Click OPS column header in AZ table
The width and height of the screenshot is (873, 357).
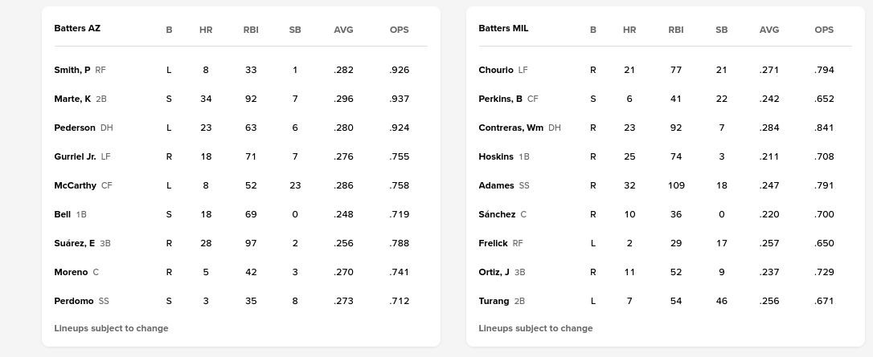point(399,30)
